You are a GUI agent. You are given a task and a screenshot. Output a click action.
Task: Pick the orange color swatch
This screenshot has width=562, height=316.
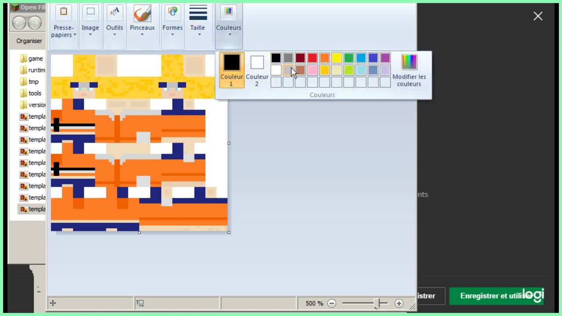tap(324, 58)
